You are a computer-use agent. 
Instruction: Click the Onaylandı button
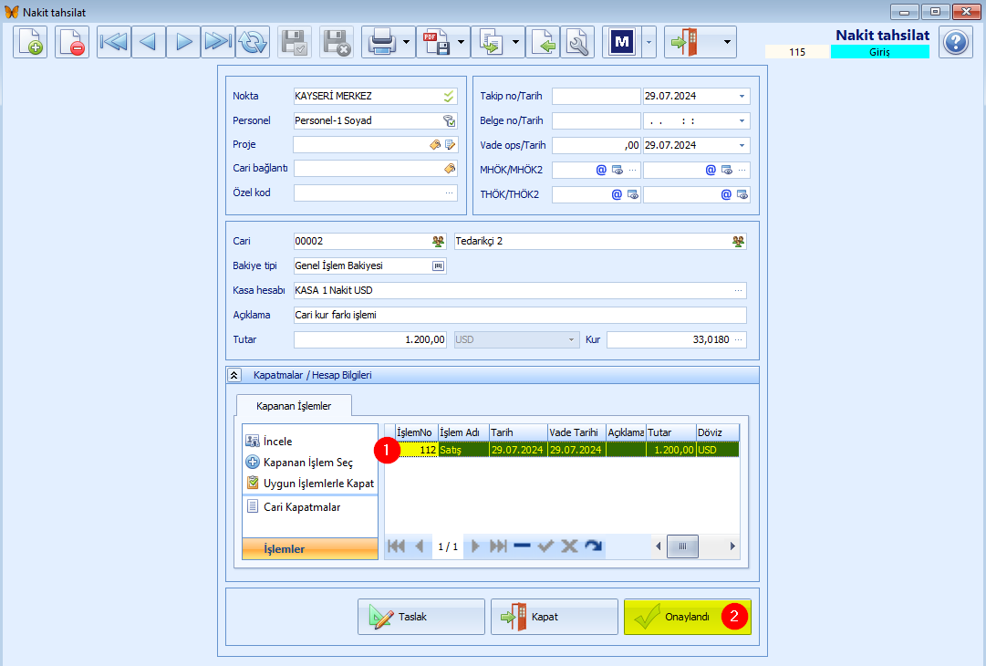[688, 617]
